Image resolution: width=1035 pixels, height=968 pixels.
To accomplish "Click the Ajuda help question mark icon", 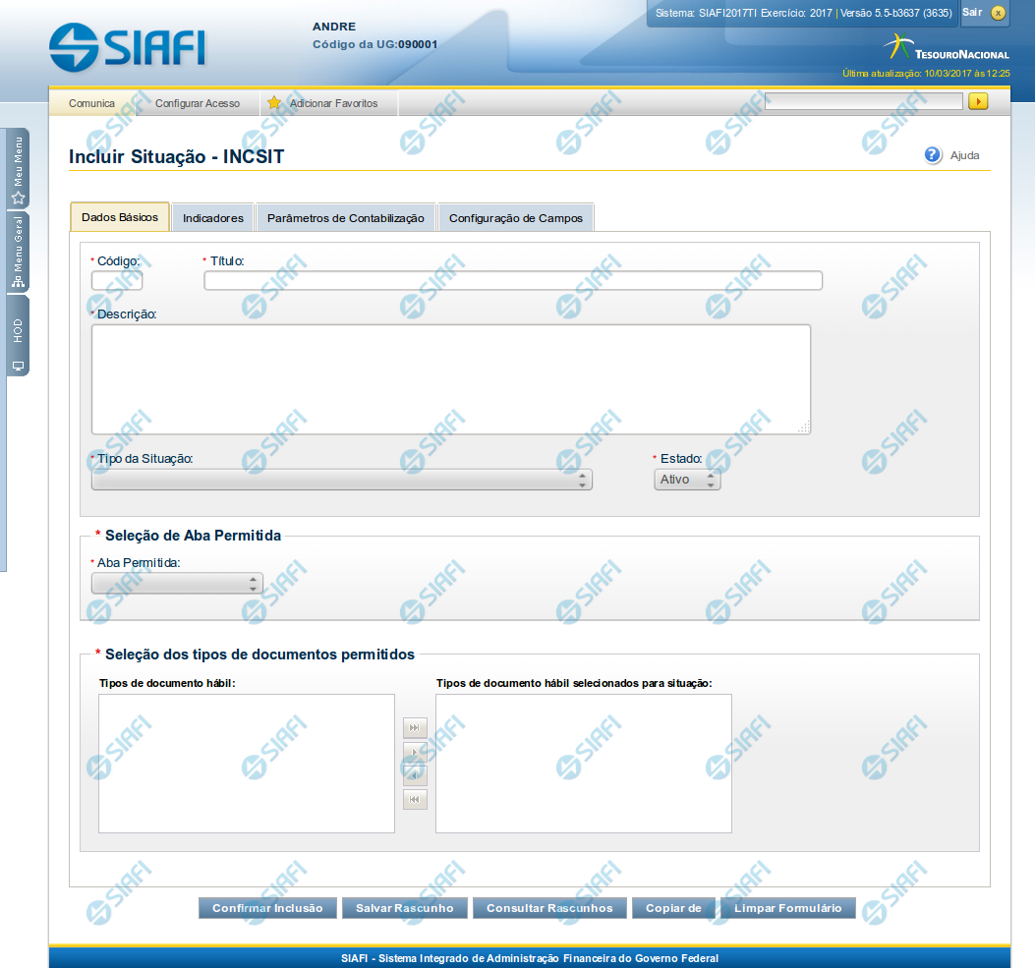I will [x=933, y=155].
